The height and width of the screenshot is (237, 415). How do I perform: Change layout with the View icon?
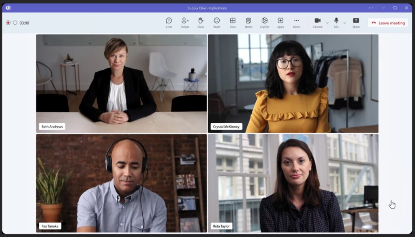coord(232,23)
